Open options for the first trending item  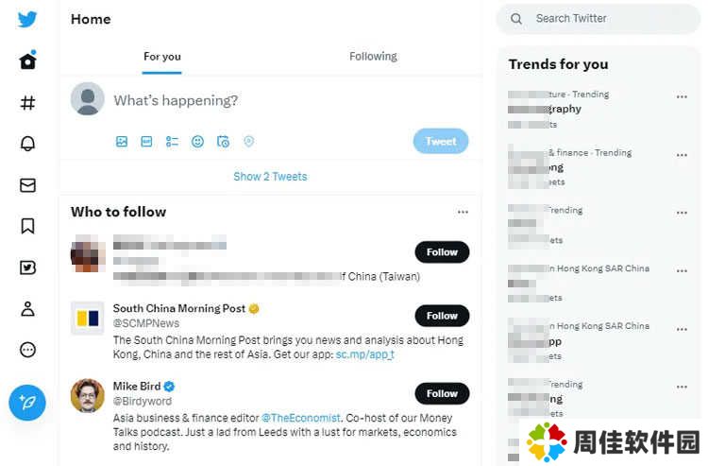coord(682,96)
